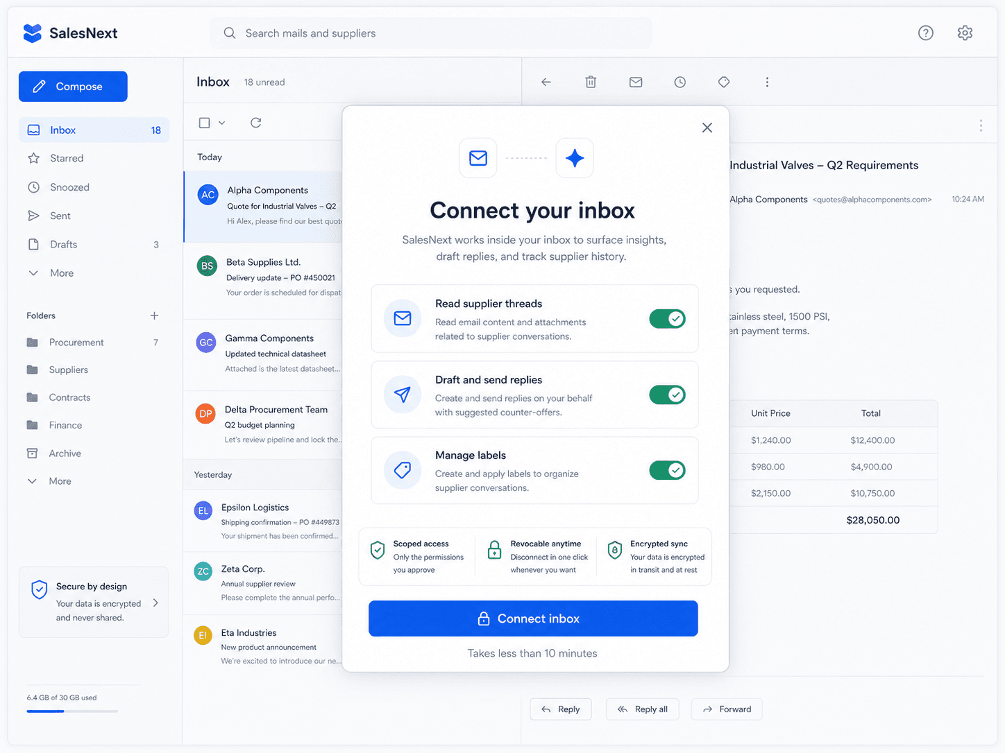Open the toolbar vertical three-dots menu
The width and height of the screenshot is (1005, 753).
pyautogui.click(x=767, y=82)
